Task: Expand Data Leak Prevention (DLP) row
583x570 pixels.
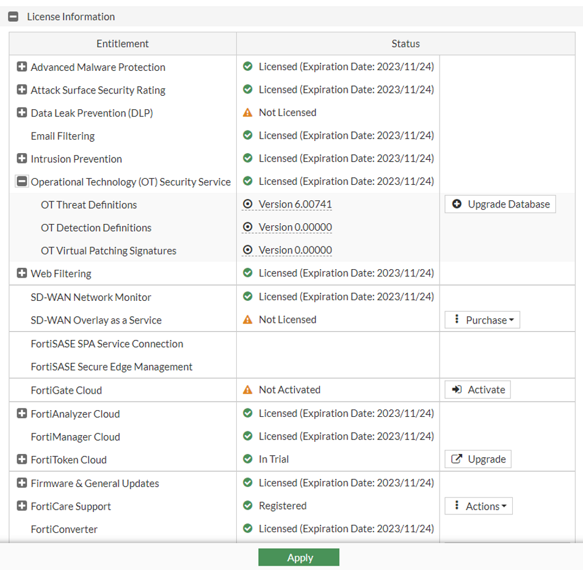Action: pos(22,113)
